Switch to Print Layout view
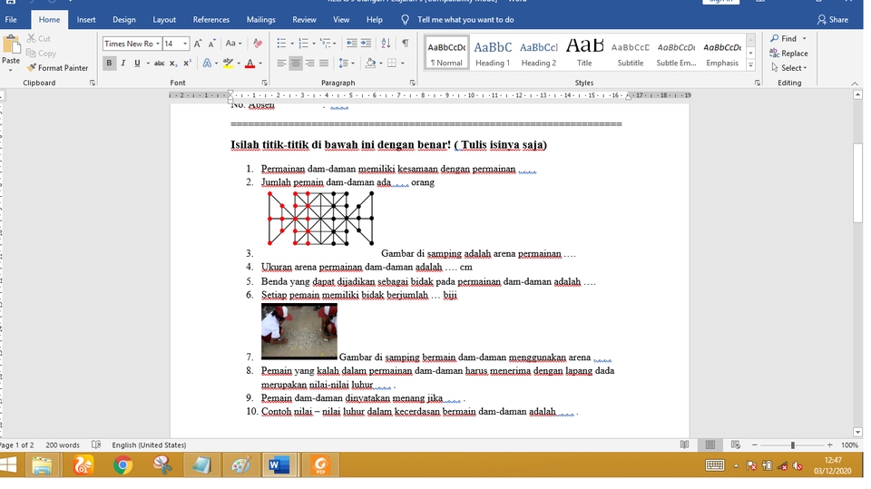This screenshot has width=871, height=489. (710, 445)
